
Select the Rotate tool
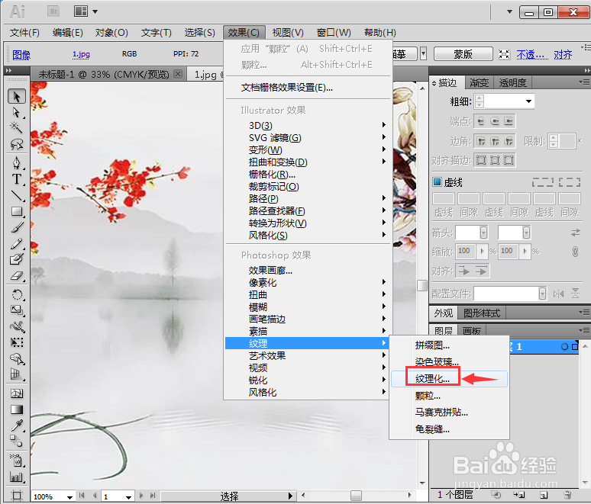(x=17, y=294)
